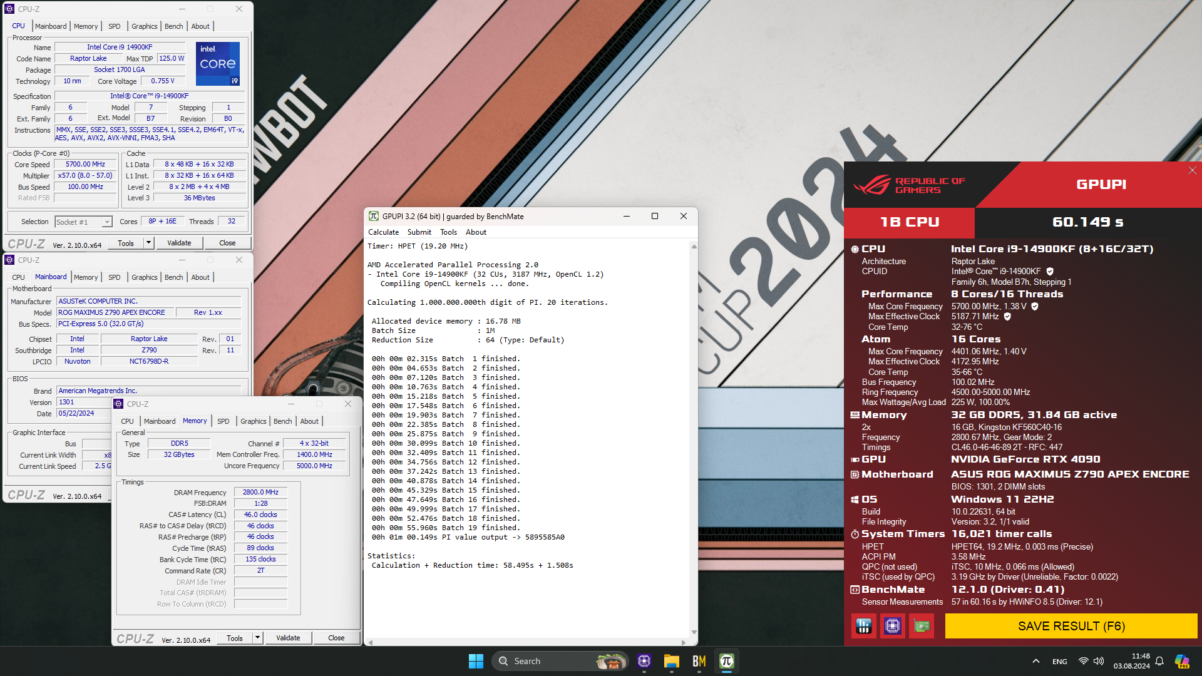Expand the Tools arrow in the CPU-Z Memory window
Viewport: 1202px width, 676px height.
point(257,638)
